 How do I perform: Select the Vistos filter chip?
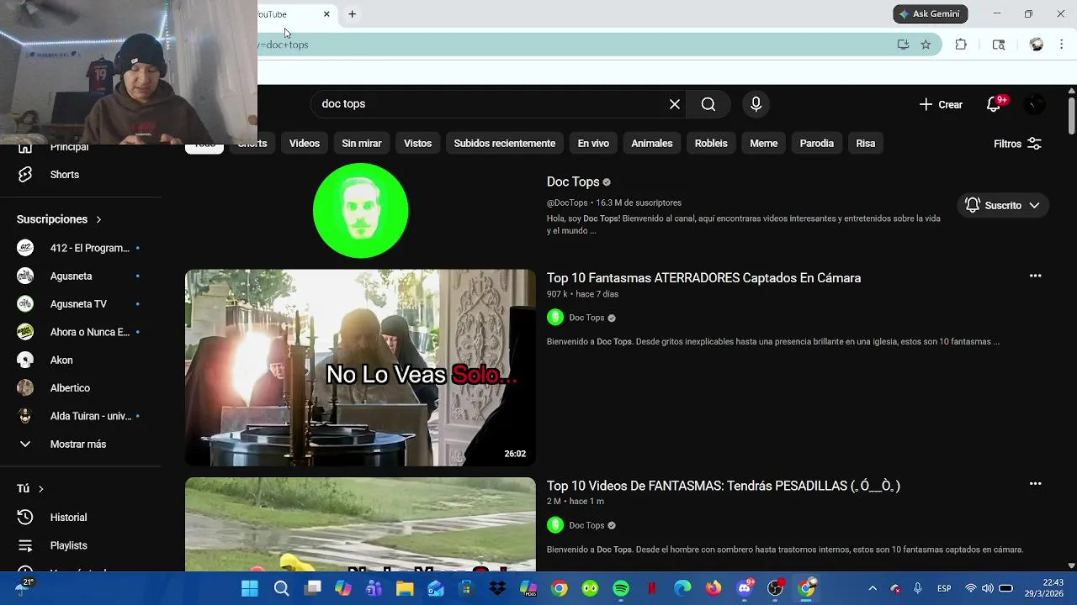tap(417, 144)
